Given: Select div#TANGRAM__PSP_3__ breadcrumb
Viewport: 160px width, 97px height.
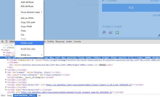Looking at the screenshot, I should 25,96.
